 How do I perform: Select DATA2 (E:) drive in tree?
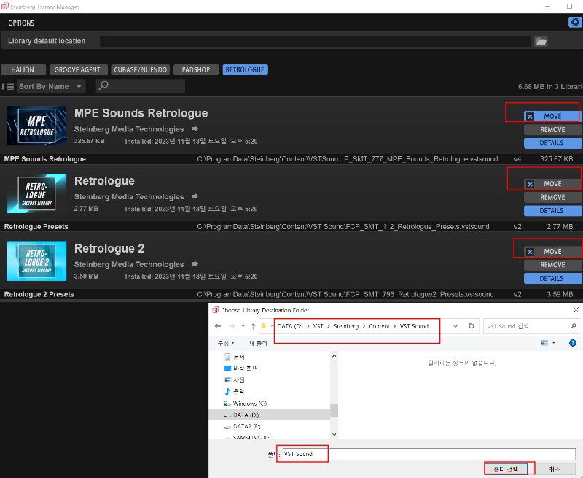point(243,426)
